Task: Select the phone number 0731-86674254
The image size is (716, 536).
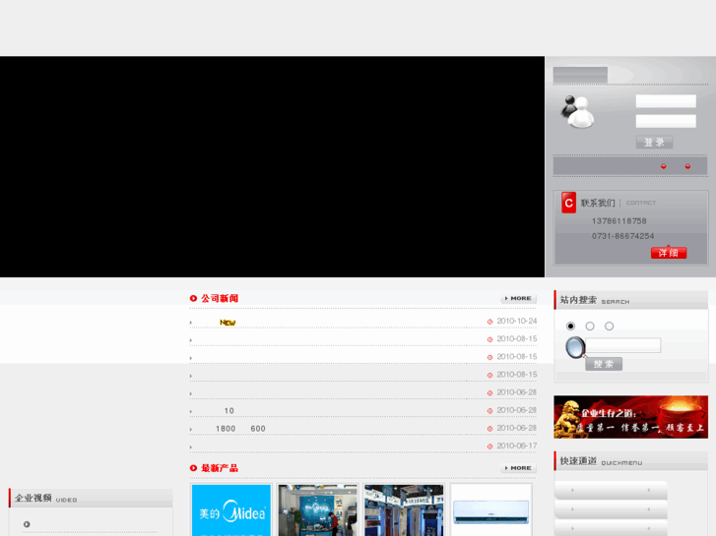Action: pyautogui.click(x=622, y=236)
